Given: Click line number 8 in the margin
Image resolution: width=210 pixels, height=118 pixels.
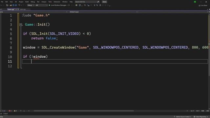Looking at the screenshot, I should point(11,48).
